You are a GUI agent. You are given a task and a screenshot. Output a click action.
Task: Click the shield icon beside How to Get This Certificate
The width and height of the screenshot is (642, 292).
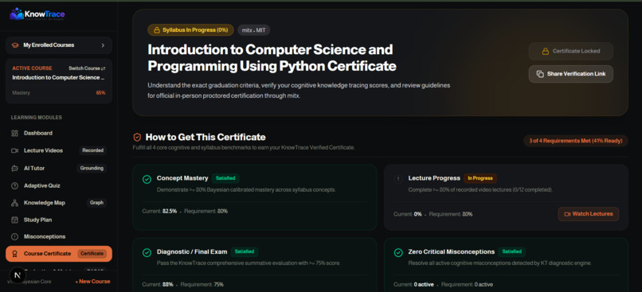pyautogui.click(x=137, y=138)
